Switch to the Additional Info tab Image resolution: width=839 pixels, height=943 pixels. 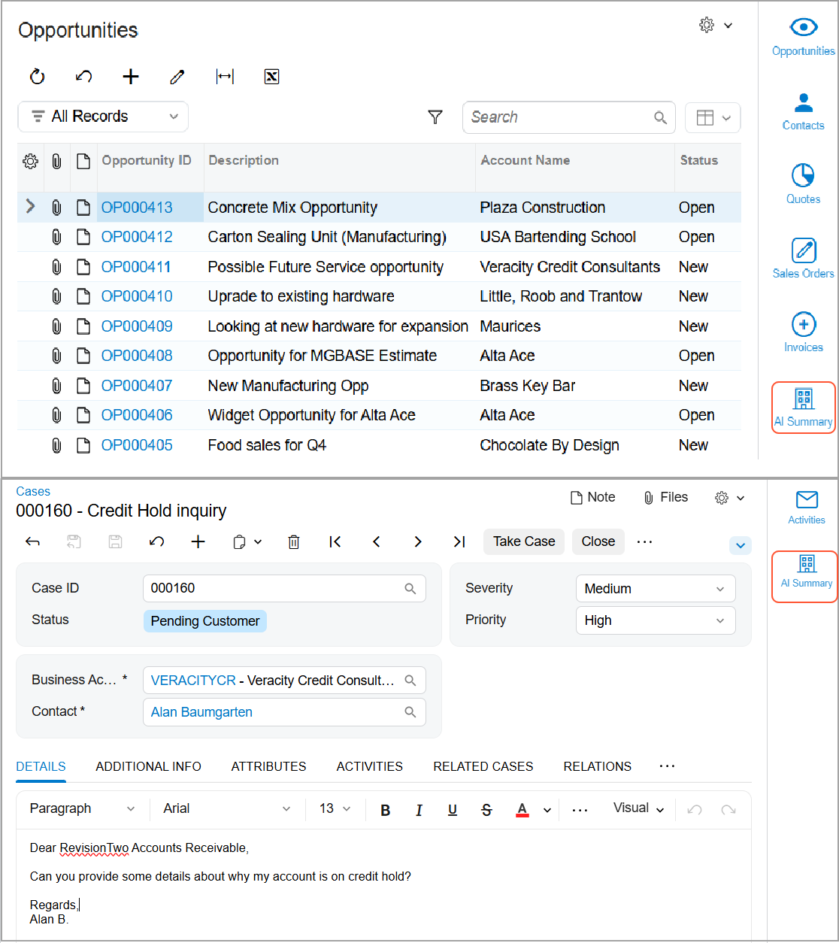point(148,766)
